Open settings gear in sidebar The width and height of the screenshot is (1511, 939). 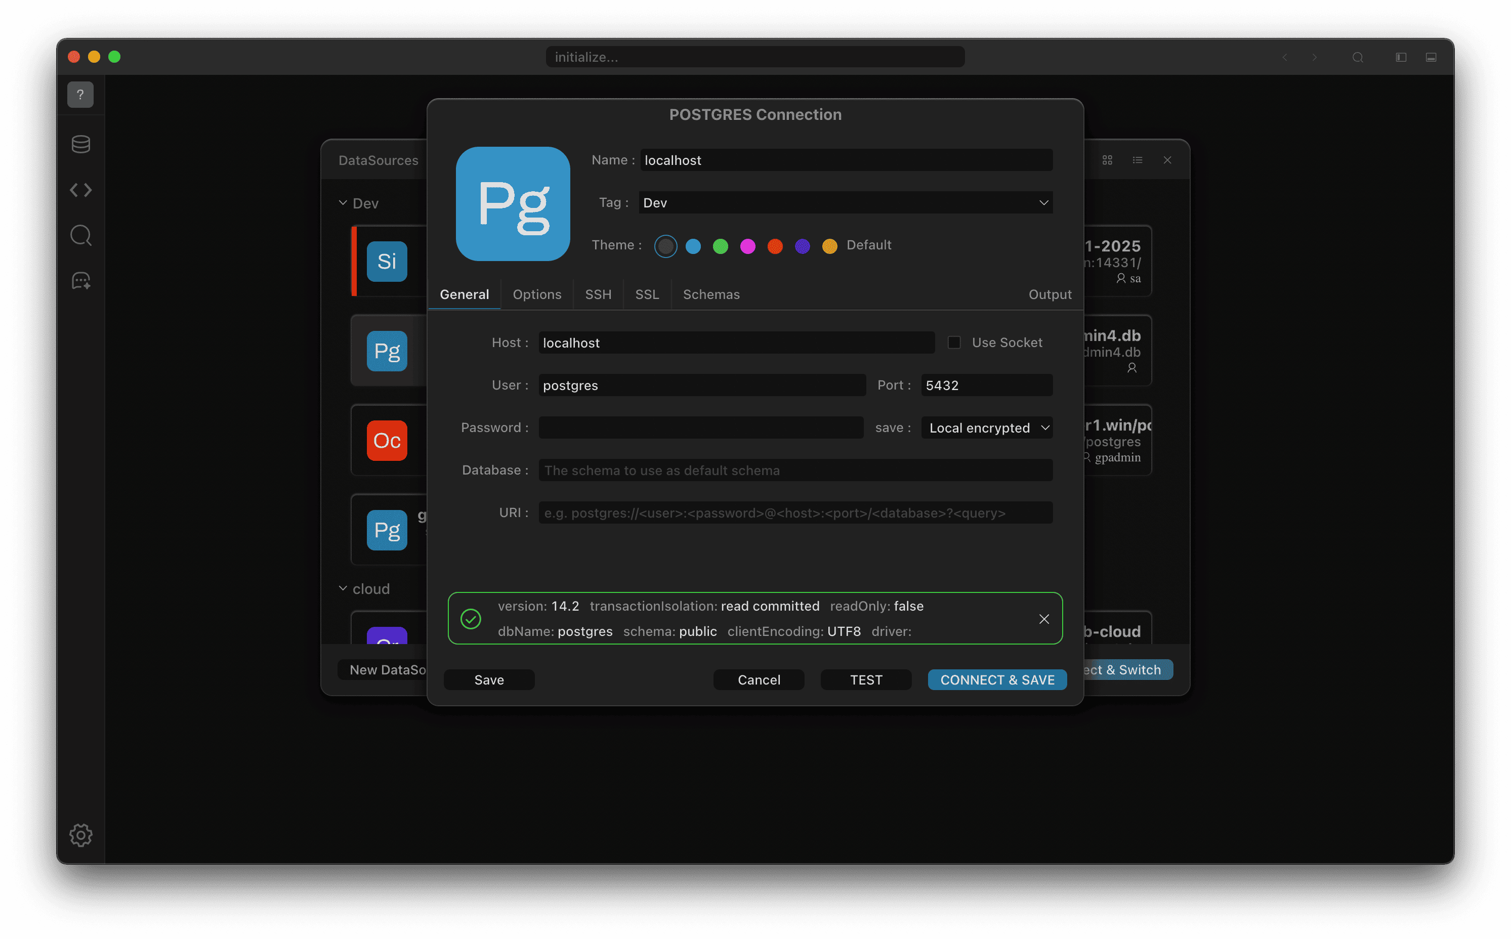click(81, 835)
